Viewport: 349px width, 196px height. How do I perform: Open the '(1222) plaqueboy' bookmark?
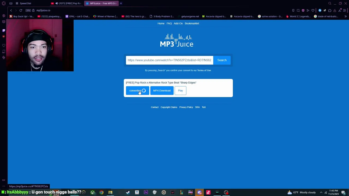point(49,16)
